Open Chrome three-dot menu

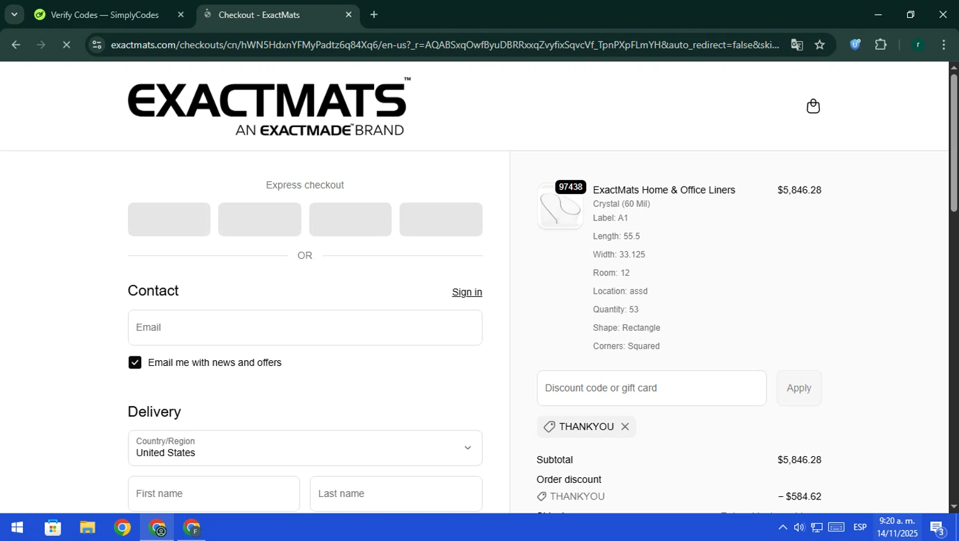(944, 45)
